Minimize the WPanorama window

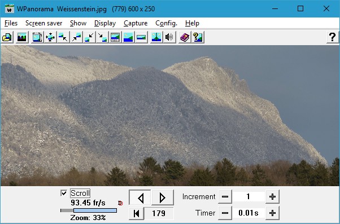[275, 8]
